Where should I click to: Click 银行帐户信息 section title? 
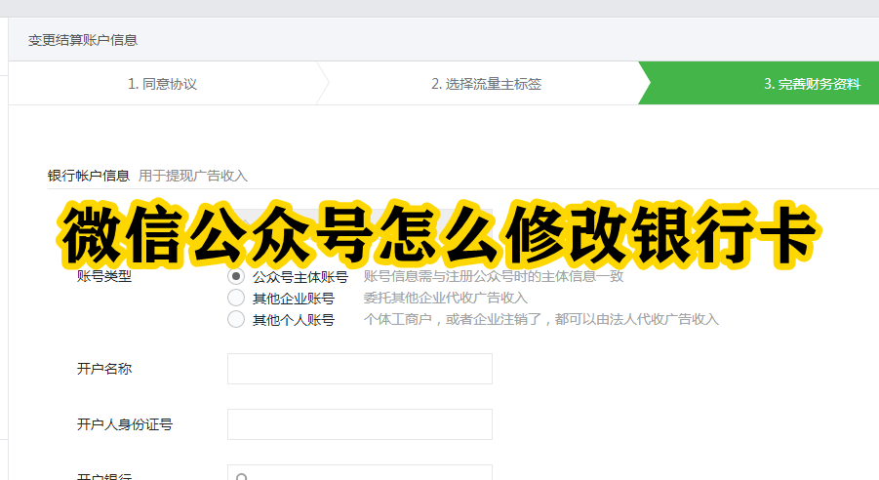(x=89, y=176)
